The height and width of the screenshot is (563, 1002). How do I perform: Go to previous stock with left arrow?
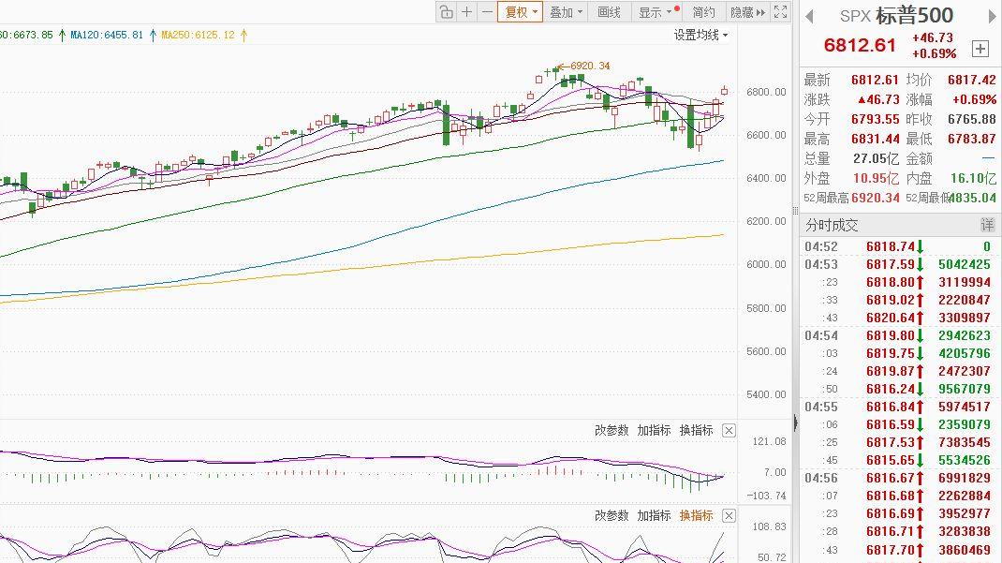[809, 16]
